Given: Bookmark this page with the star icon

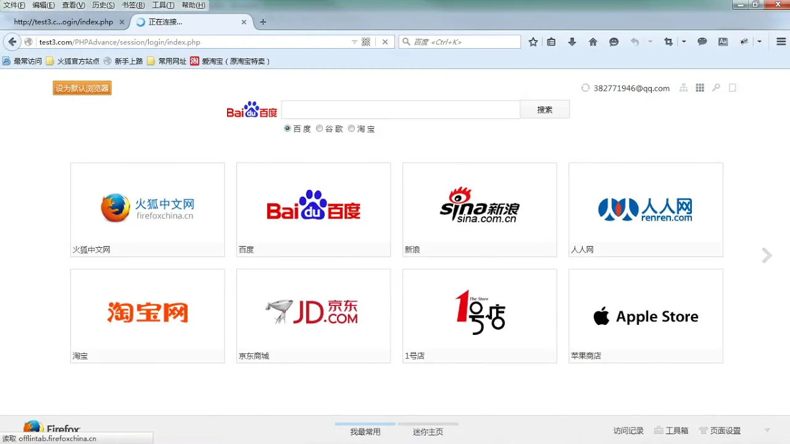Looking at the screenshot, I should pyautogui.click(x=533, y=42).
